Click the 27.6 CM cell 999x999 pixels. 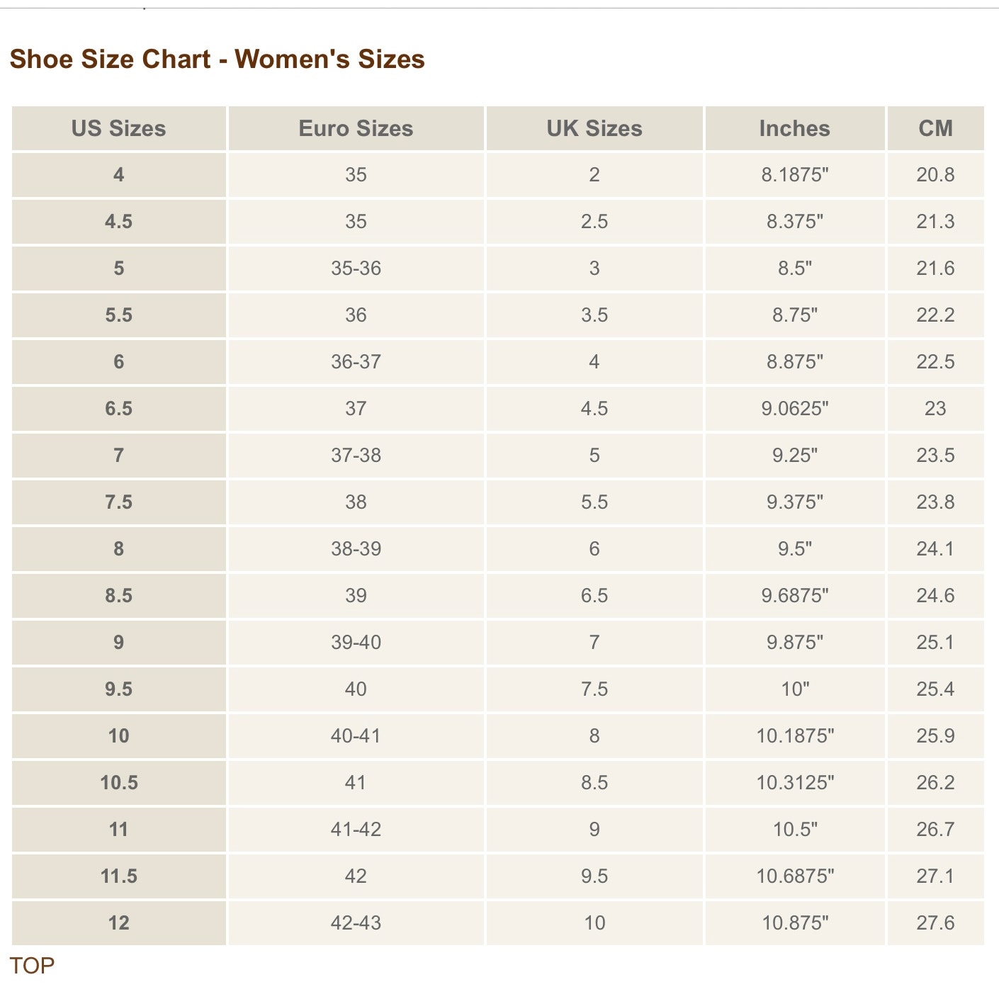(936, 922)
